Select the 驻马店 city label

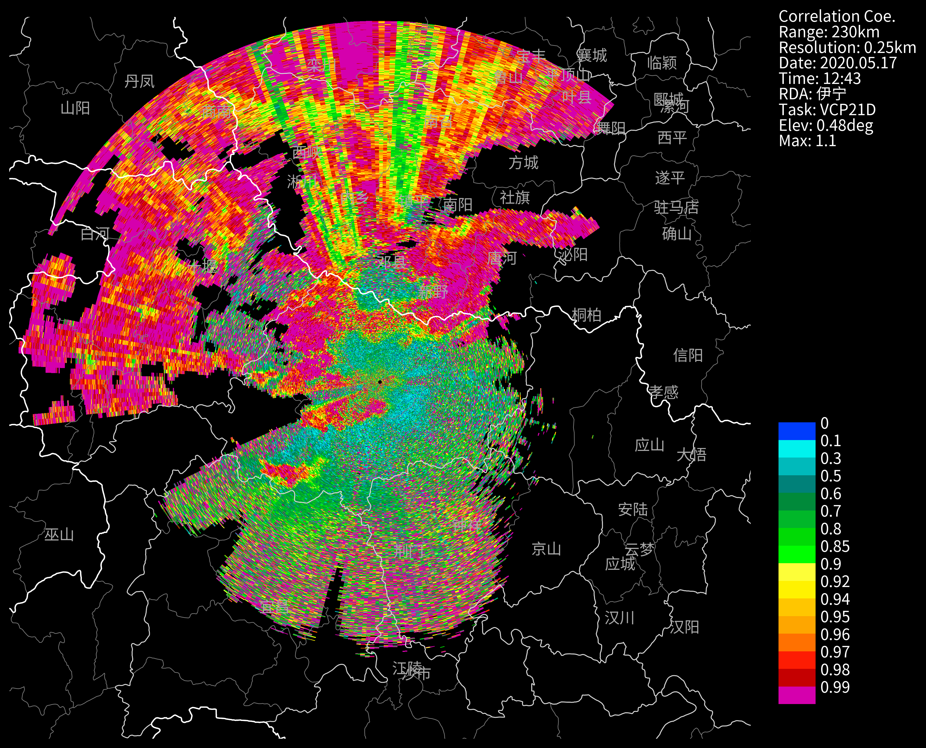point(676,207)
